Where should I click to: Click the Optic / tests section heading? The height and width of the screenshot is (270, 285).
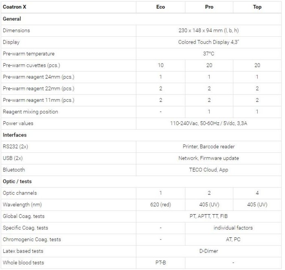pos(17,181)
